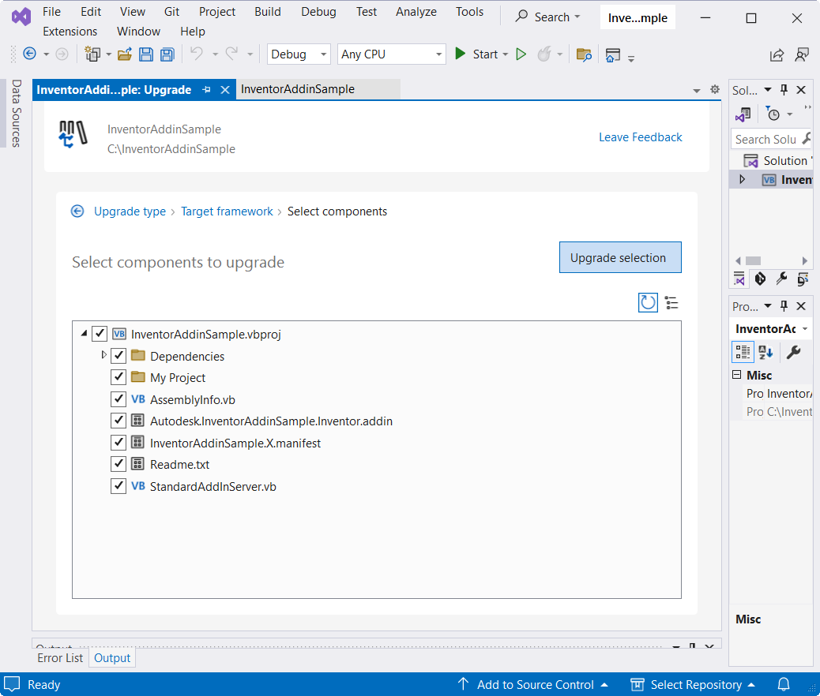Screen dimensions: 820x696
Task: Open the Properties object selector dropdown
Action: pos(805,328)
